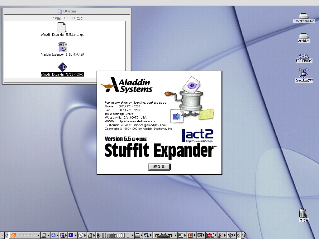Click the File Sharing folder icon in Control Strip

coord(62,235)
